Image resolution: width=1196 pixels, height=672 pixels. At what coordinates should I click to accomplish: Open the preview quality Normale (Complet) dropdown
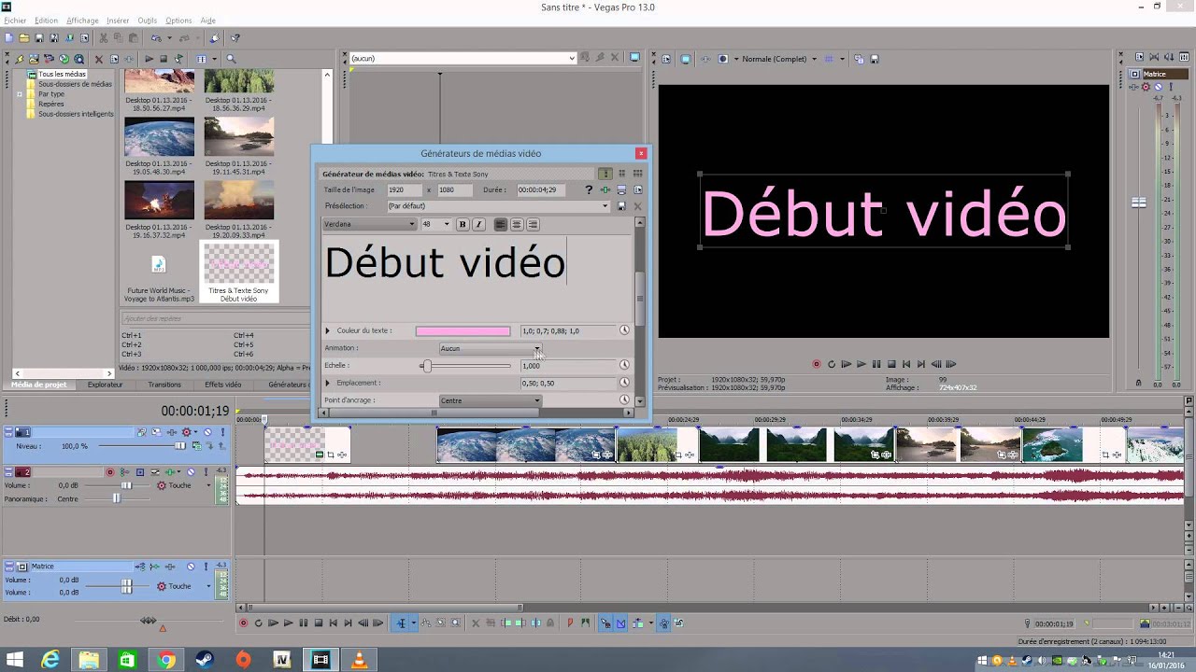click(779, 59)
